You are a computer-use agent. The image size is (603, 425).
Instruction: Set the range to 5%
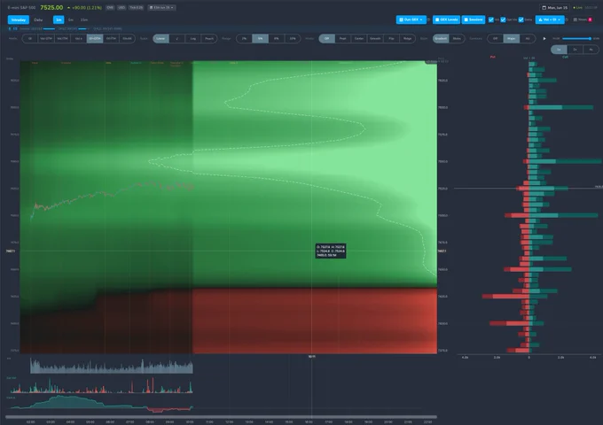tap(261, 38)
